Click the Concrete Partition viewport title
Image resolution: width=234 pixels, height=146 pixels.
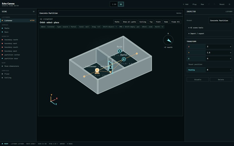point(48,13)
